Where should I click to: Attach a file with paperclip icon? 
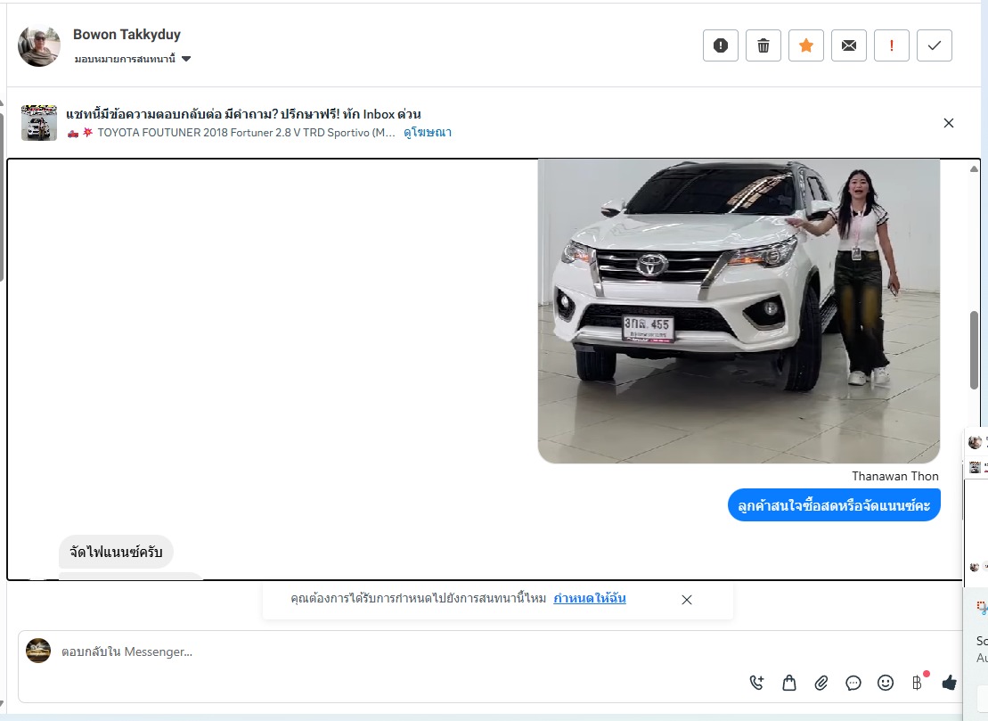pyautogui.click(x=821, y=683)
